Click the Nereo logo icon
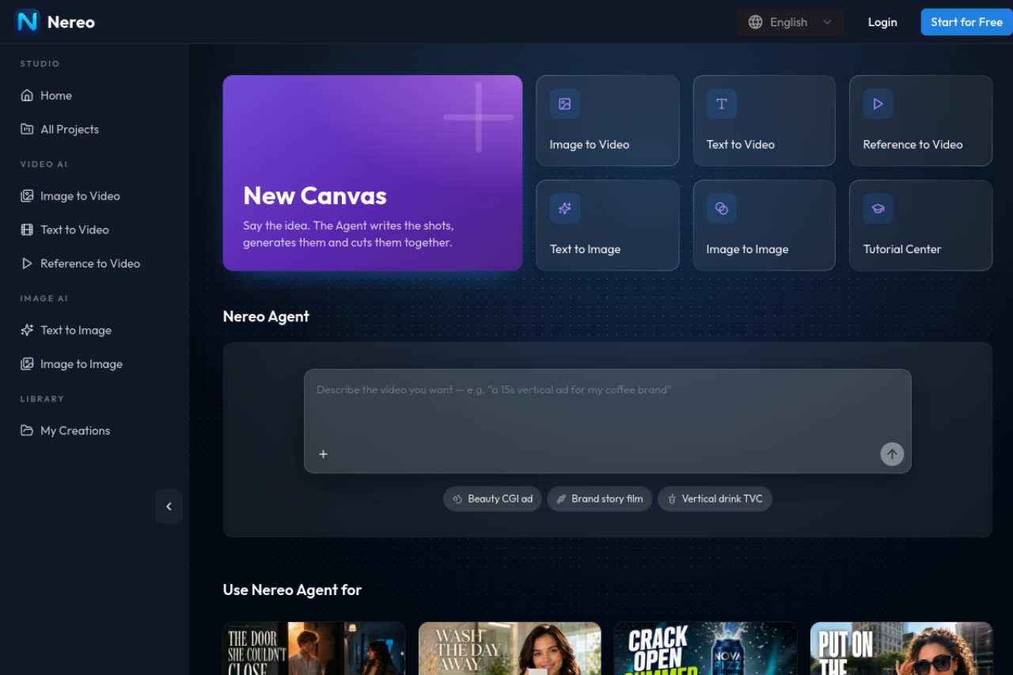 (x=28, y=21)
